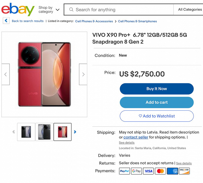Click the Google Pay payment icon
This screenshot has height=183, width=203.
pyautogui.click(x=136, y=171)
